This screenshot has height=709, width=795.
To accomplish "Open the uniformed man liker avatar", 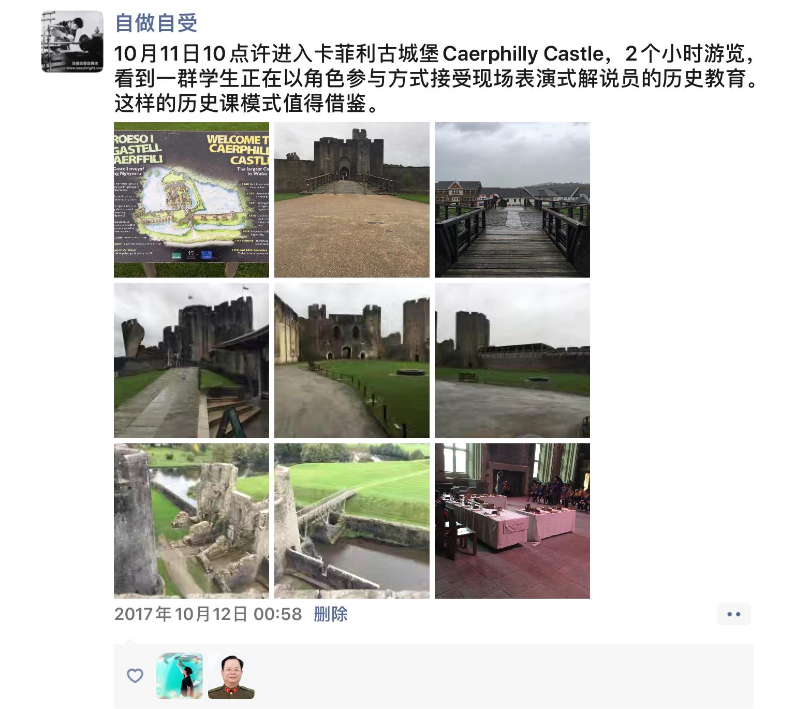I will (231, 676).
